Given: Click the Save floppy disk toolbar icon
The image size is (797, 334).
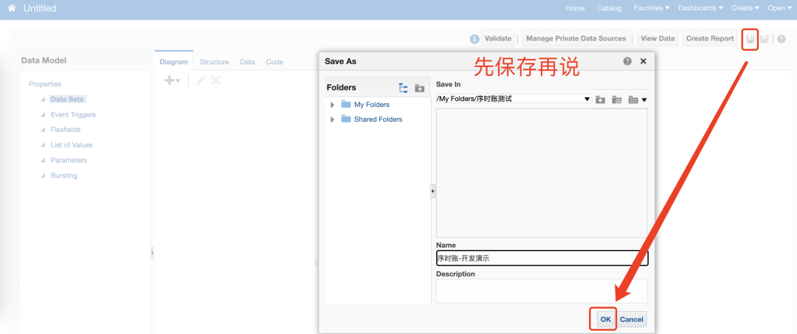Looking at the screenshot, I should pos(750,38).
